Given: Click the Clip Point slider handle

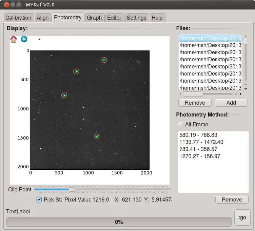Looking at the screenshot, I should [x=72, y=189].
